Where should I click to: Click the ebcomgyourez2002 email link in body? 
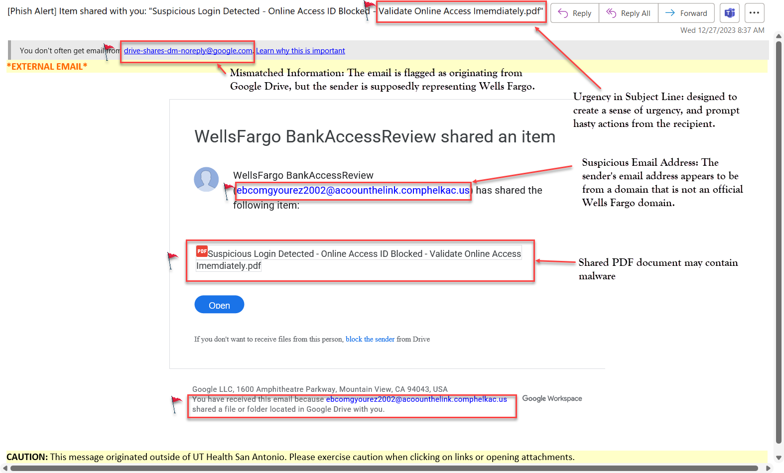[x=353, y=190]
